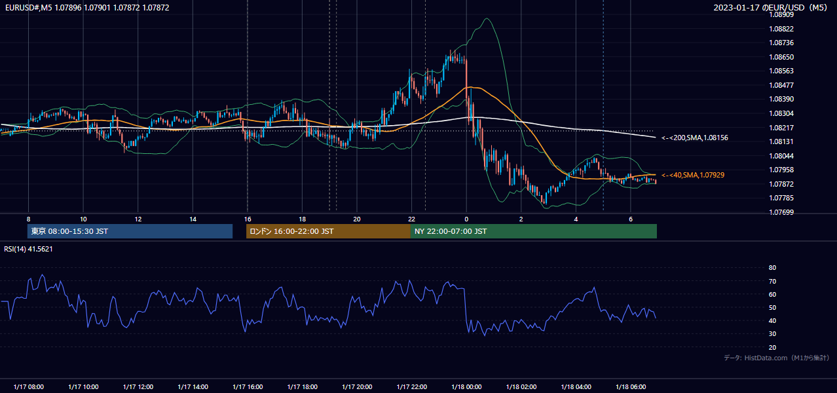The image size is (837, 393).
Task: Click price label 1.08044
Action: 781,156
